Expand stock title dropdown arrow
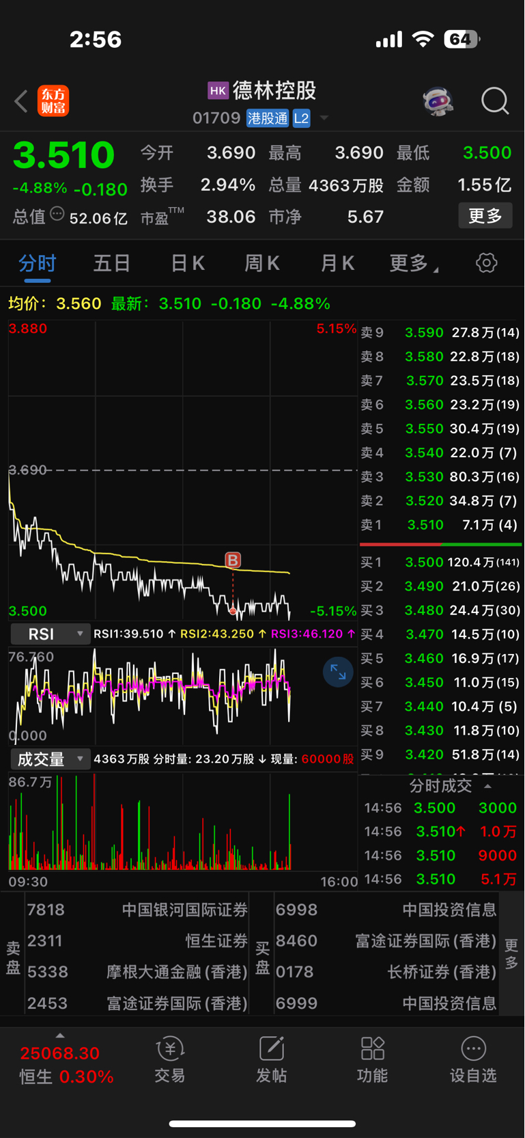This screenshot has height=1138, width=525. point(324,118)
